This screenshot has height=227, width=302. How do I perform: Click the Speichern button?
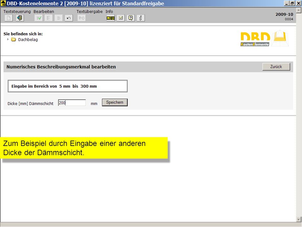click(x=115, y=102)
